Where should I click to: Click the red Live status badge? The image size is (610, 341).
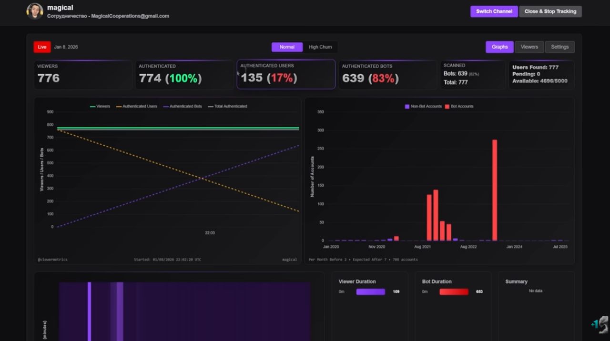pyautogui.click(x=42, y=47)
